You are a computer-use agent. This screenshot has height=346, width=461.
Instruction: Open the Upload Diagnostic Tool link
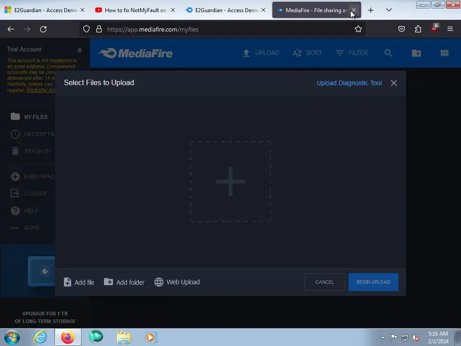pos(349,83)
